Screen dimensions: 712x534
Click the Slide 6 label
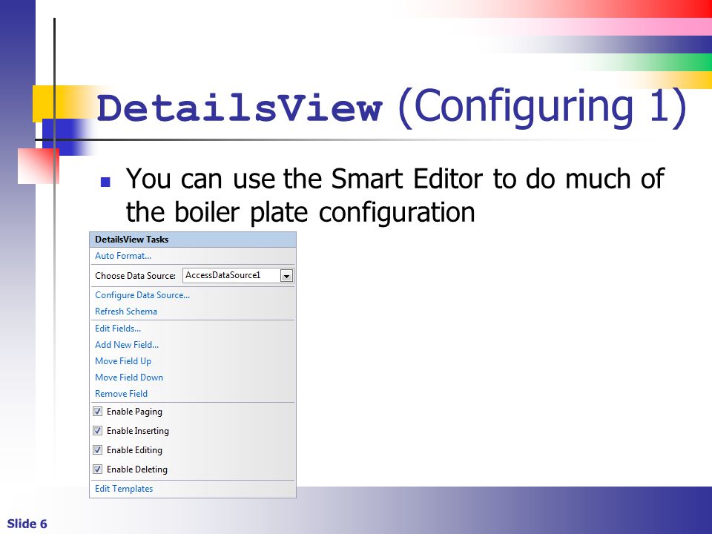[x=27, y=524]
